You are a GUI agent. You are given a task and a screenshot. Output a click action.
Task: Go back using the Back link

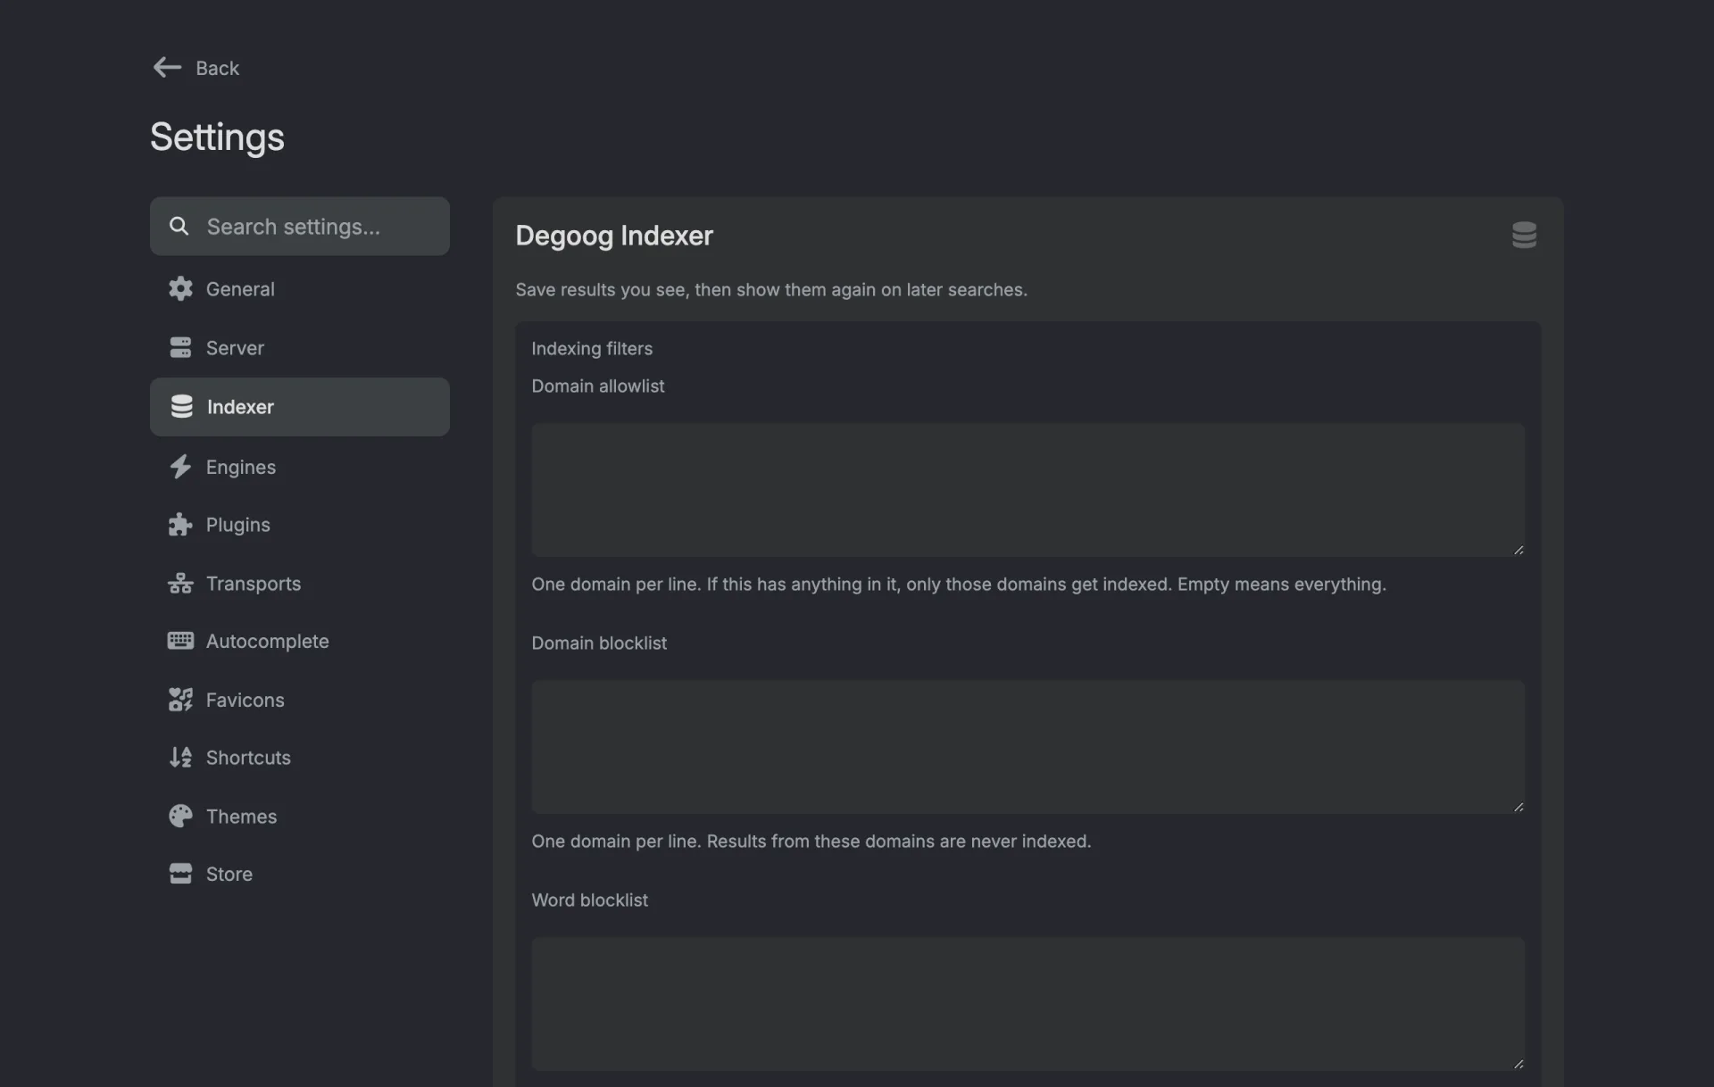point(196,68)
